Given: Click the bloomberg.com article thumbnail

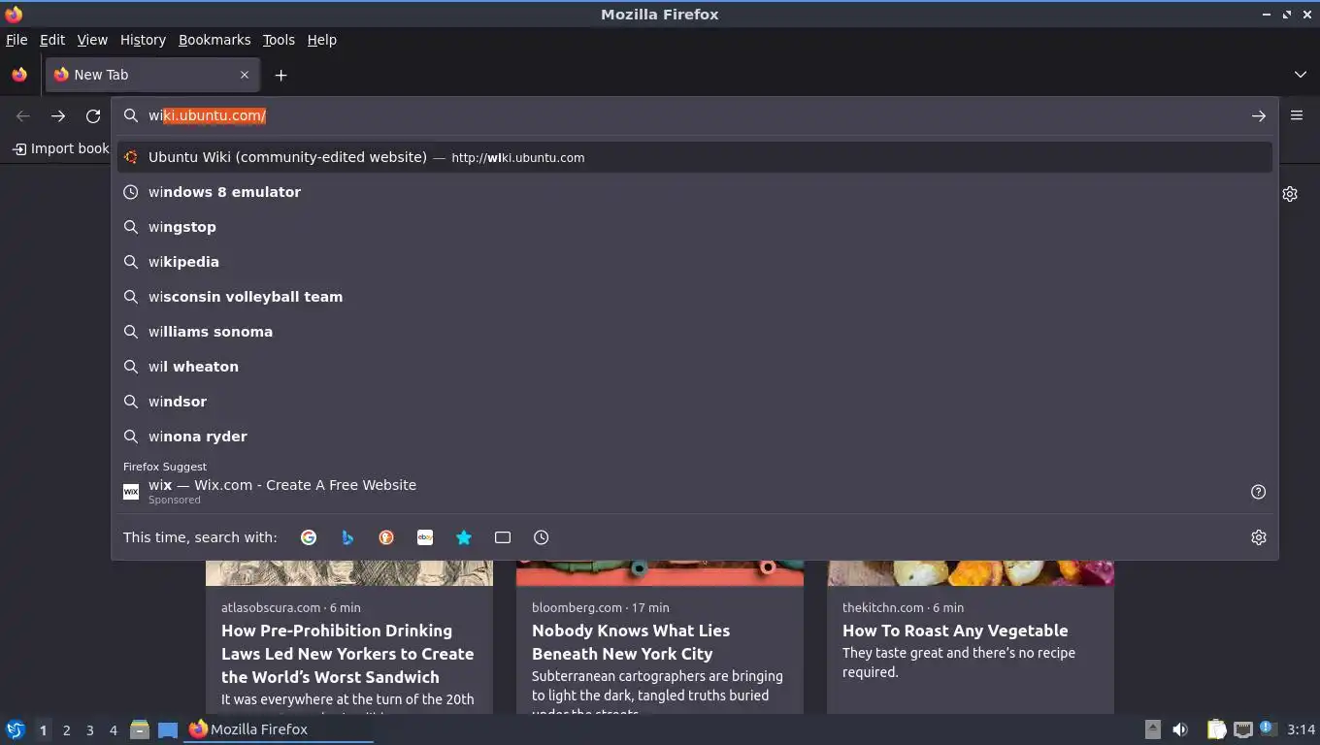Looking at the screenshot, I should point(660,572).
